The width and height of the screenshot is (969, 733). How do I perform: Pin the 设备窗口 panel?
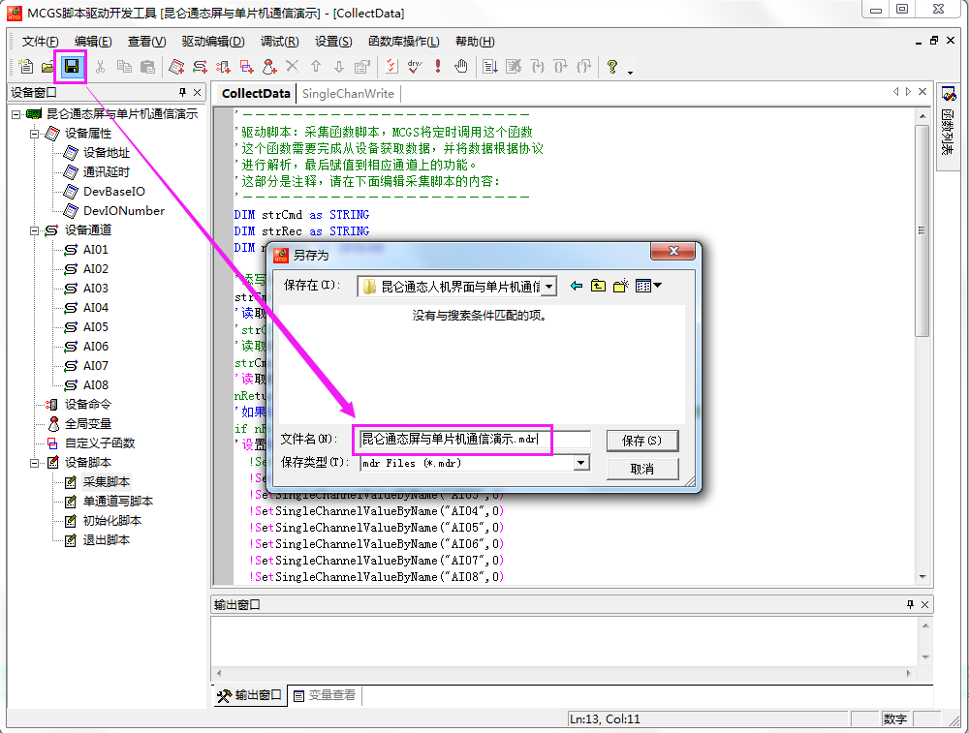pos(182,93)
